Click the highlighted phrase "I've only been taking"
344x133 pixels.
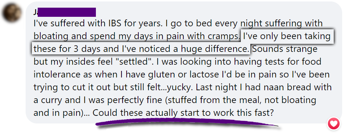(286, 36)
